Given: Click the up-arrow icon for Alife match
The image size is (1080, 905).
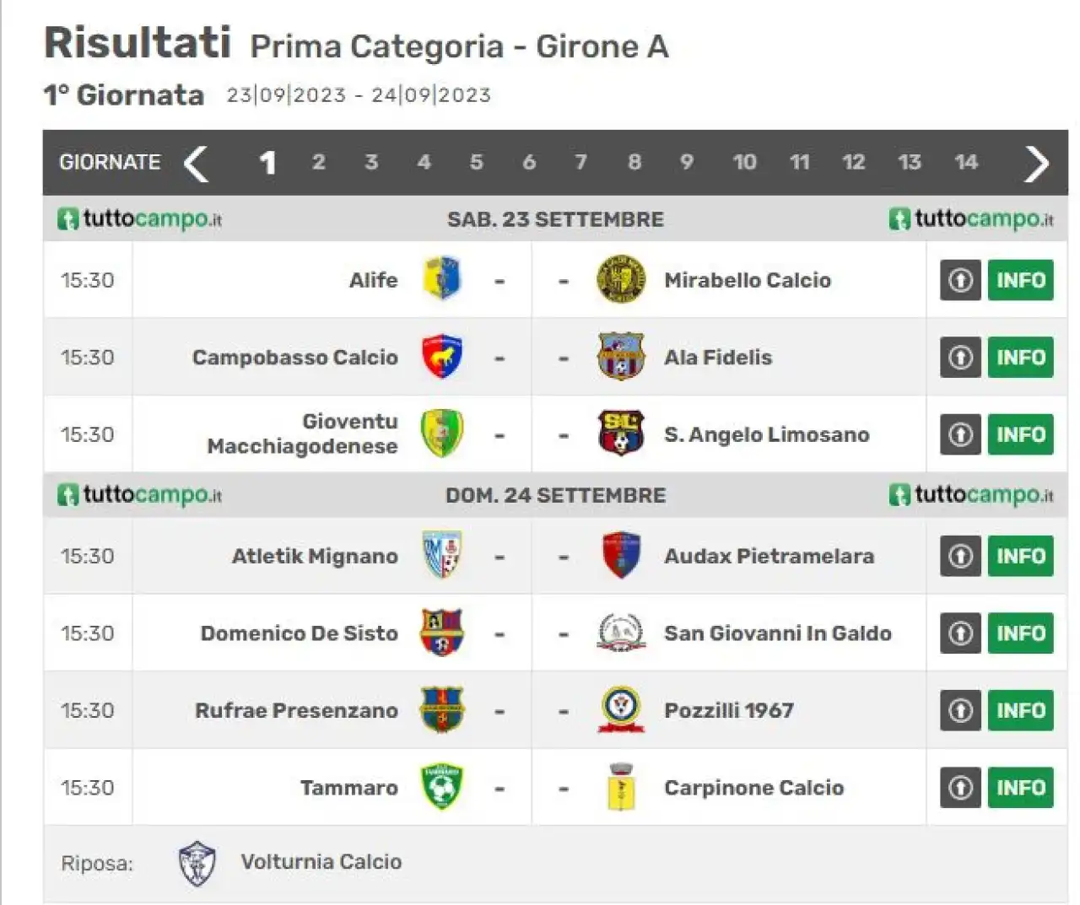Looking at the screenshot, I should [960, 280].
